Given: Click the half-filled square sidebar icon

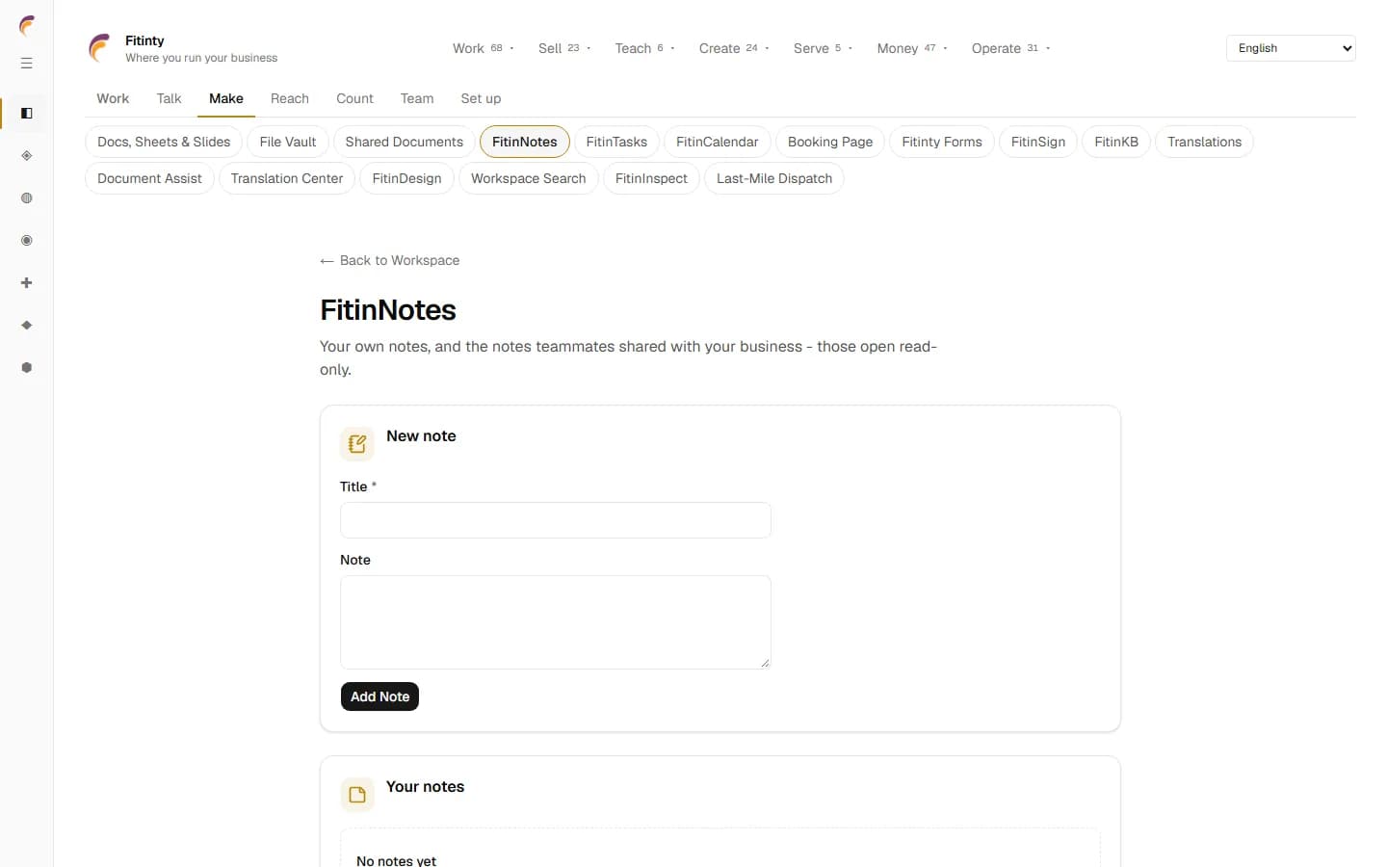Looking at the screenshot, I should [27, 114].
